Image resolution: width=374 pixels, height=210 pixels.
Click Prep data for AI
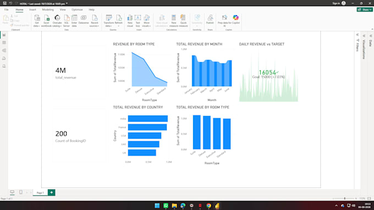tap(224, 21)
